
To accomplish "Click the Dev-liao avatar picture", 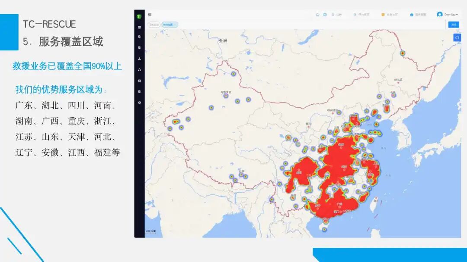I will pos(439,14).
